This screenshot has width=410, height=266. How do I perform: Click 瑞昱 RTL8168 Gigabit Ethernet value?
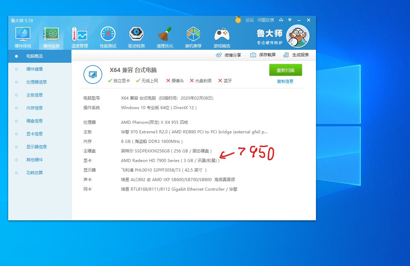pos(179,189)
